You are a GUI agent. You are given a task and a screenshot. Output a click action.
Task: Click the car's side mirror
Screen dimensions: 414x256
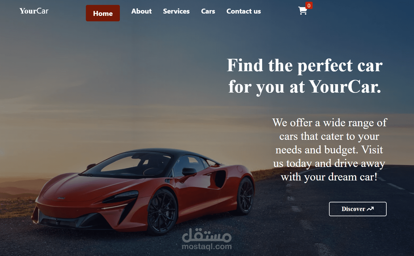point(189,172)
